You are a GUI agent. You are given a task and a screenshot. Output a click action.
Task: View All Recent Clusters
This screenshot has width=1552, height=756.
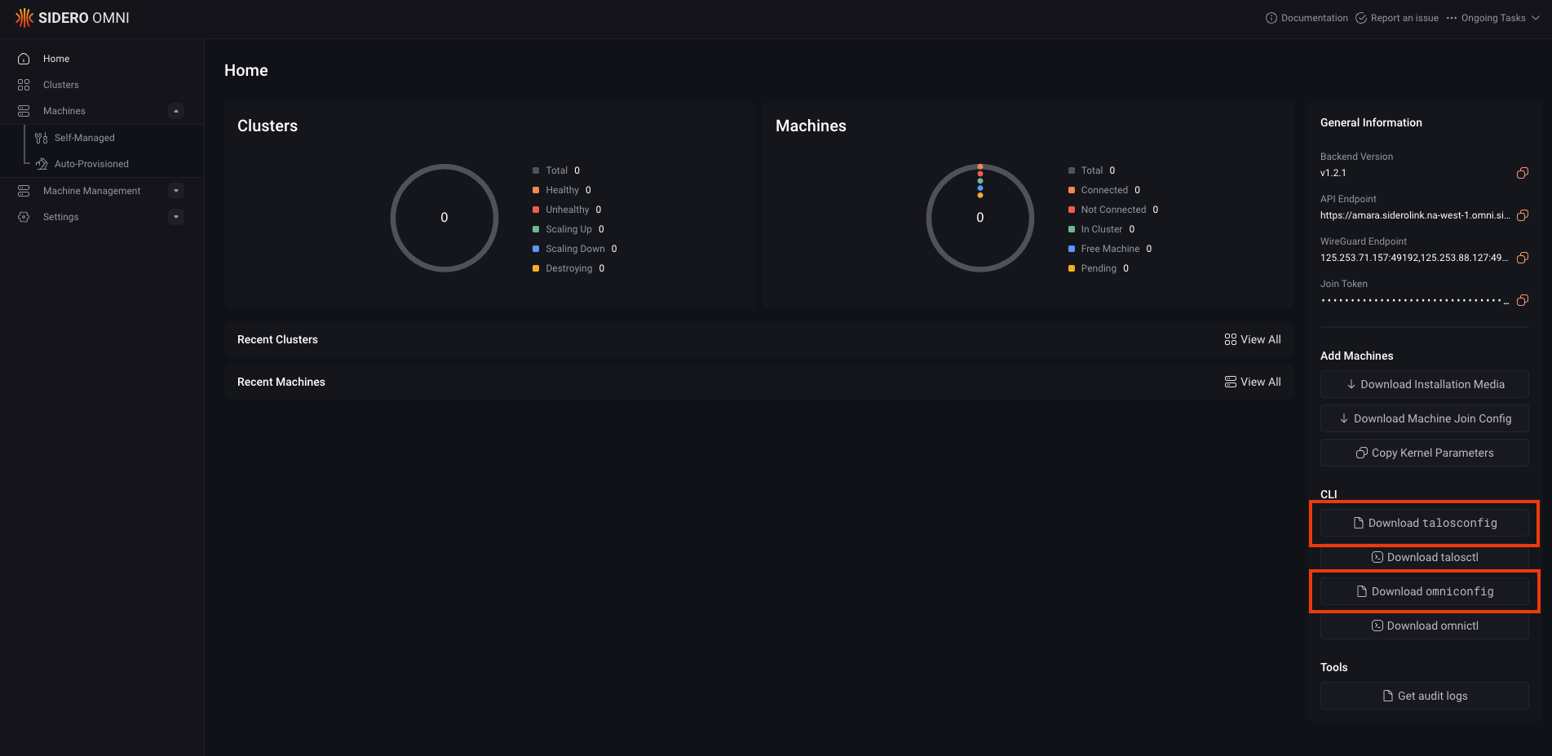(1253, 338)
